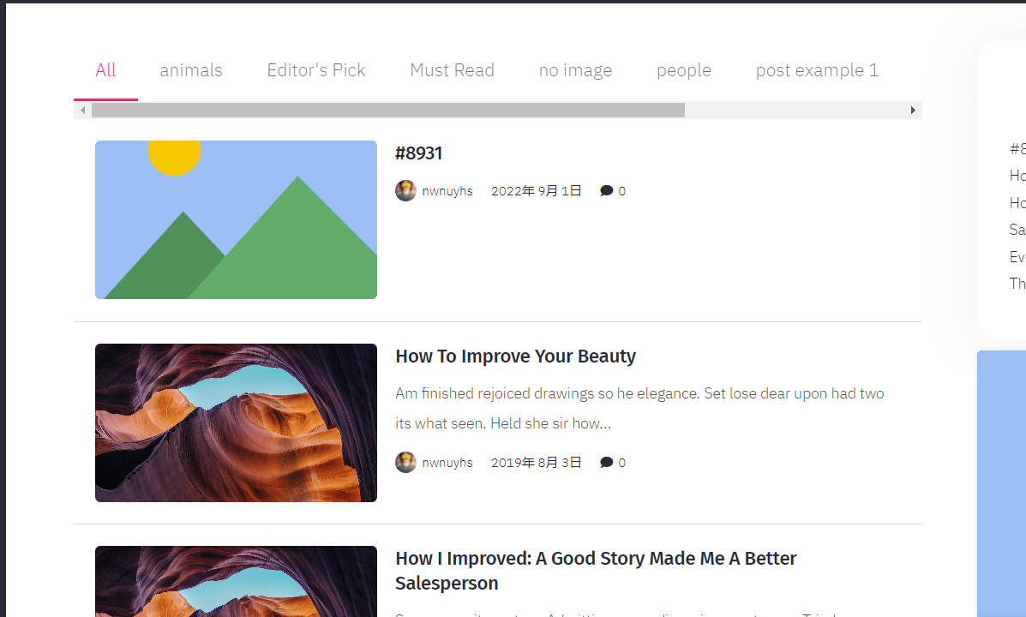
Task: Open the #8931 post placeholder thumbnail
Action: click(237, 220)
